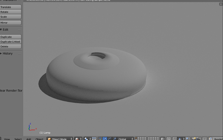Open the Object Mode dropdown
This screenshot has width=223, height=140.
(x=60, y=139)
